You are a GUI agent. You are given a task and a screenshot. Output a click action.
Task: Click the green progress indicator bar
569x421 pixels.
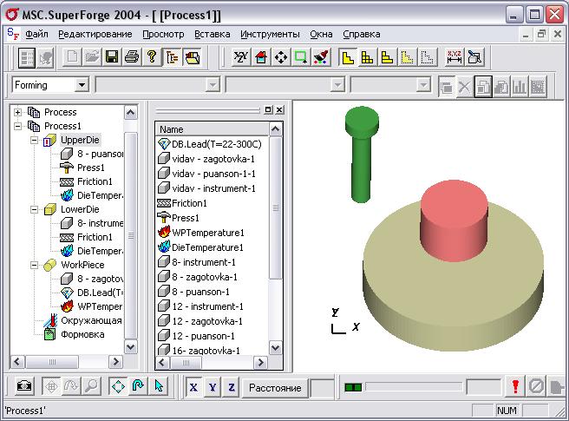pos(353,388)
